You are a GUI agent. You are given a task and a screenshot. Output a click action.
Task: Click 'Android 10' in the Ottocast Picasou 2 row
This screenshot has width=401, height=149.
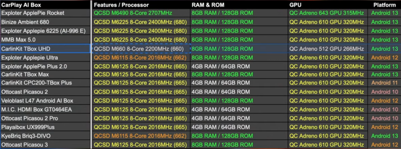385,92
